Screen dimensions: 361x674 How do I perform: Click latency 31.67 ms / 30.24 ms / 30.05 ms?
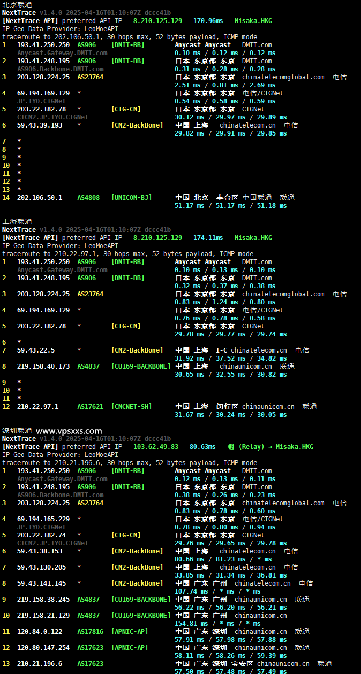(x=231, y=415)
